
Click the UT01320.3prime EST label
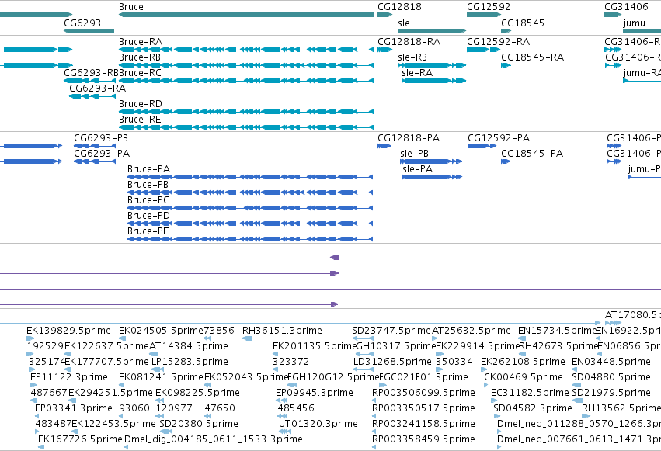[x=318, y=424]
